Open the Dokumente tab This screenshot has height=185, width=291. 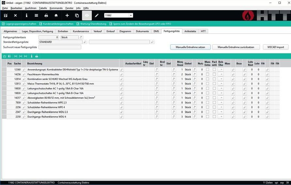click(142, 31)
